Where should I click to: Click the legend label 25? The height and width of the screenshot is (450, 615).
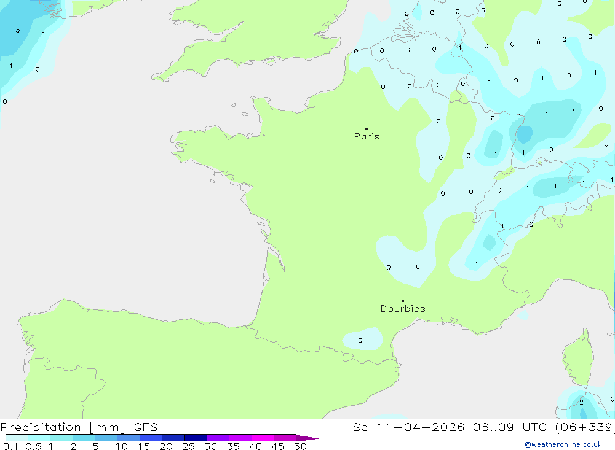pos(188,446)
